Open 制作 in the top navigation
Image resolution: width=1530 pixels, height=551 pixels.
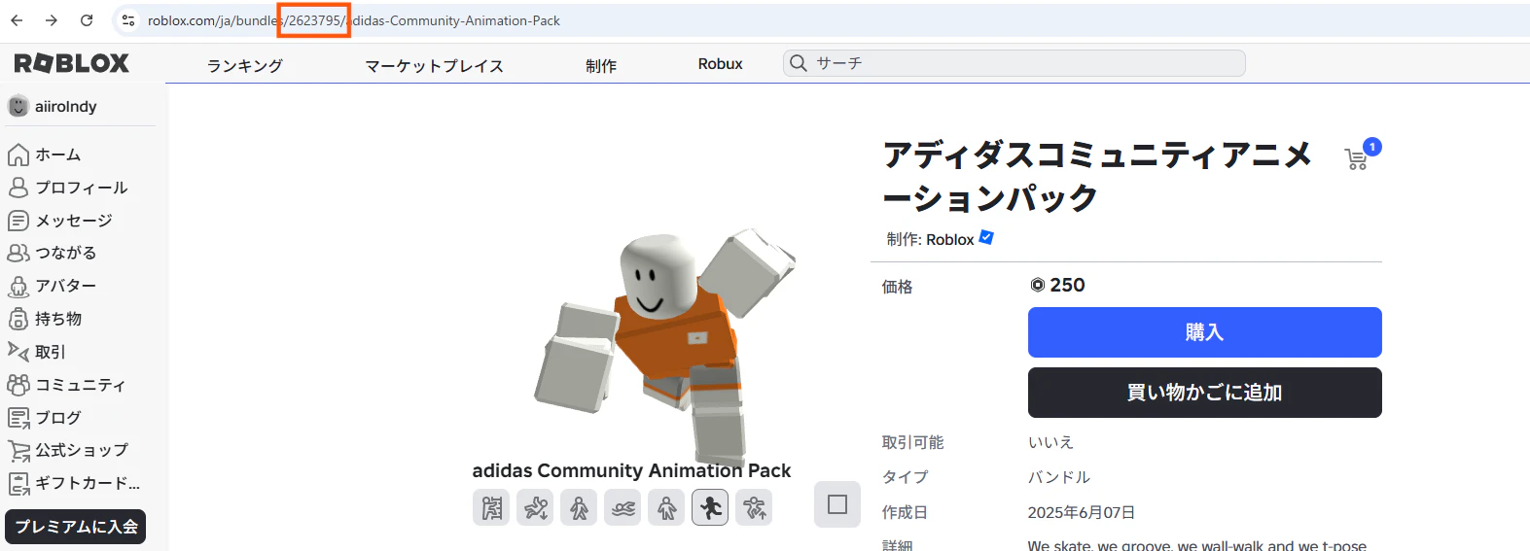tap(601, 65)
